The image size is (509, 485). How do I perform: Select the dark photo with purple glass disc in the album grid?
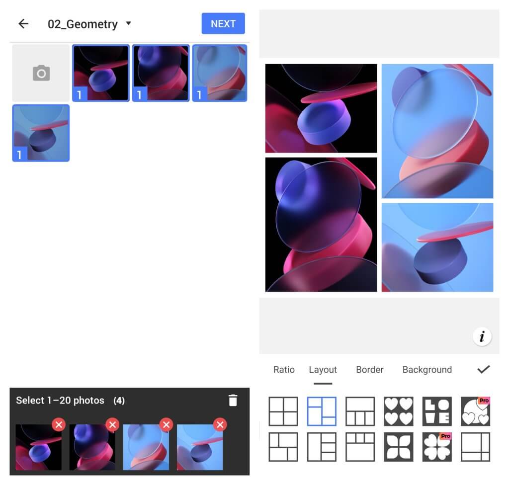(x=161, y=73)
